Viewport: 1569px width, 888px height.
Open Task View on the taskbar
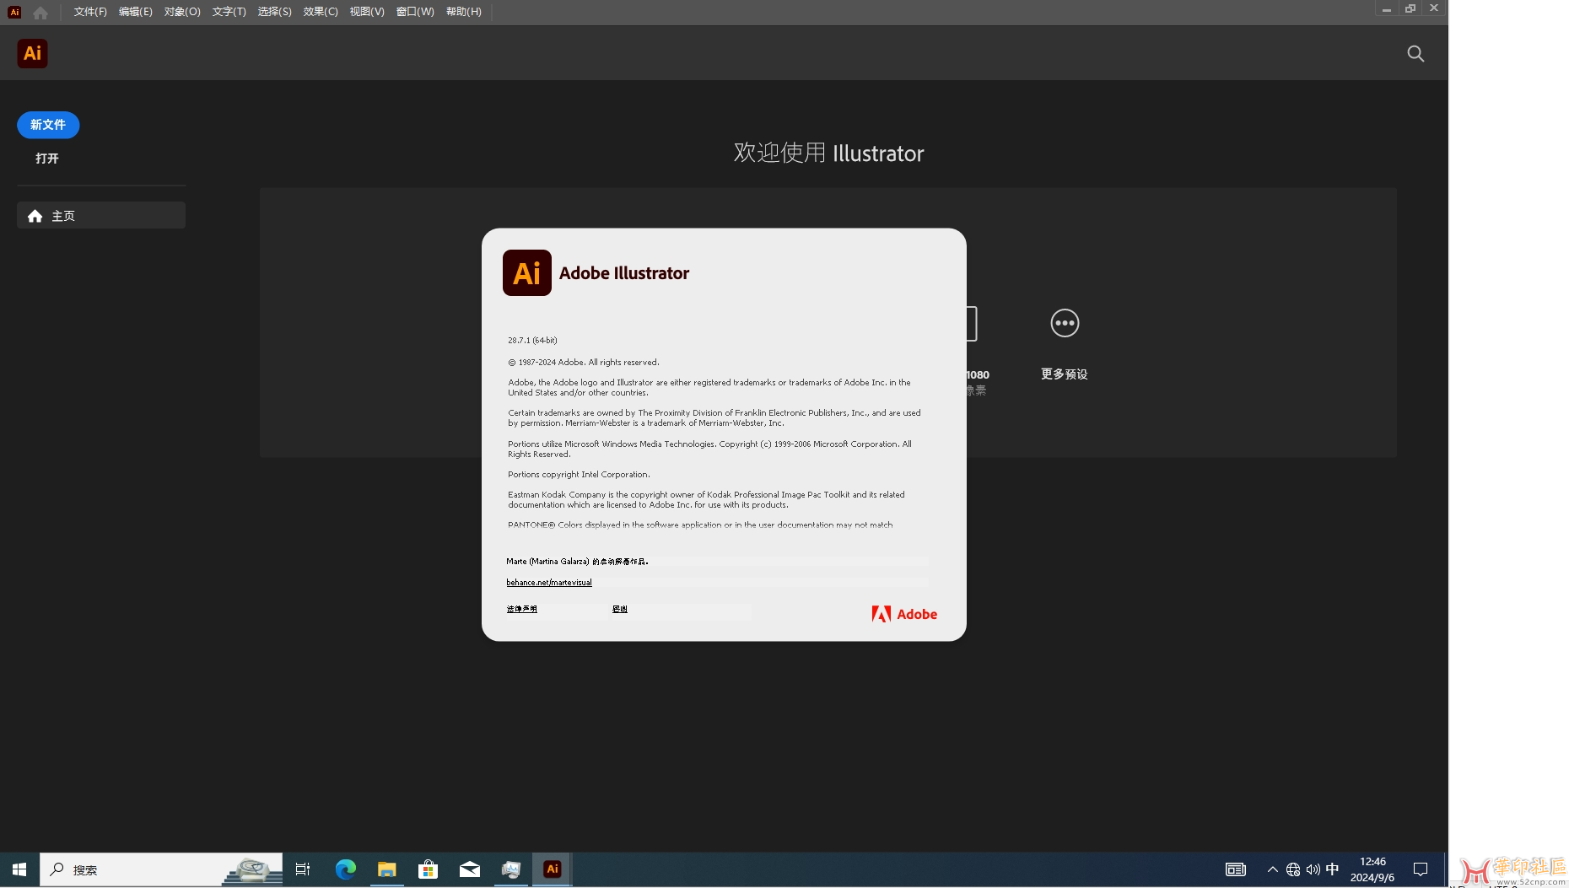coord(303,869)
